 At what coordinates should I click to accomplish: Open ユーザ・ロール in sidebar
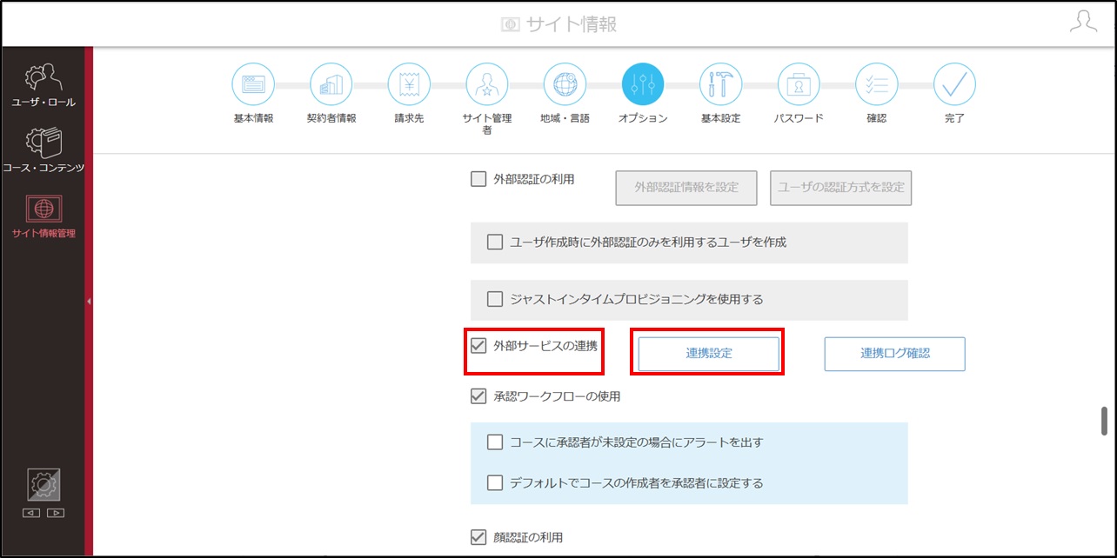coord(43,85)
